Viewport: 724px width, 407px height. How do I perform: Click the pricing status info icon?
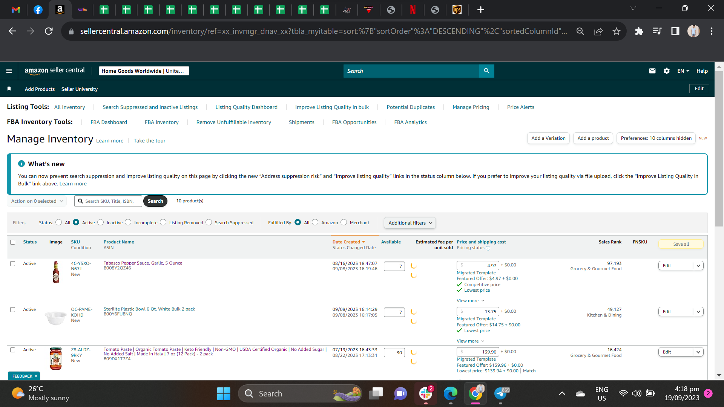[x=488, y=248]
